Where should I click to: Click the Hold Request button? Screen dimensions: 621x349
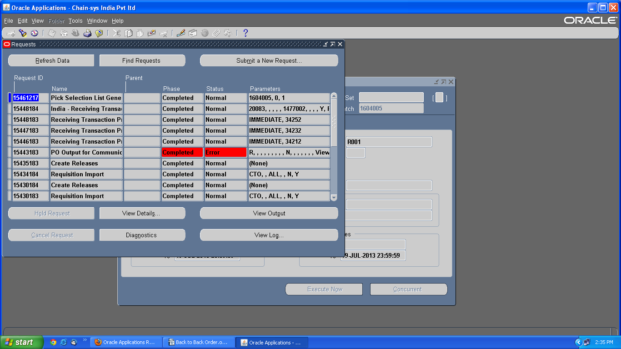point(51,213)
